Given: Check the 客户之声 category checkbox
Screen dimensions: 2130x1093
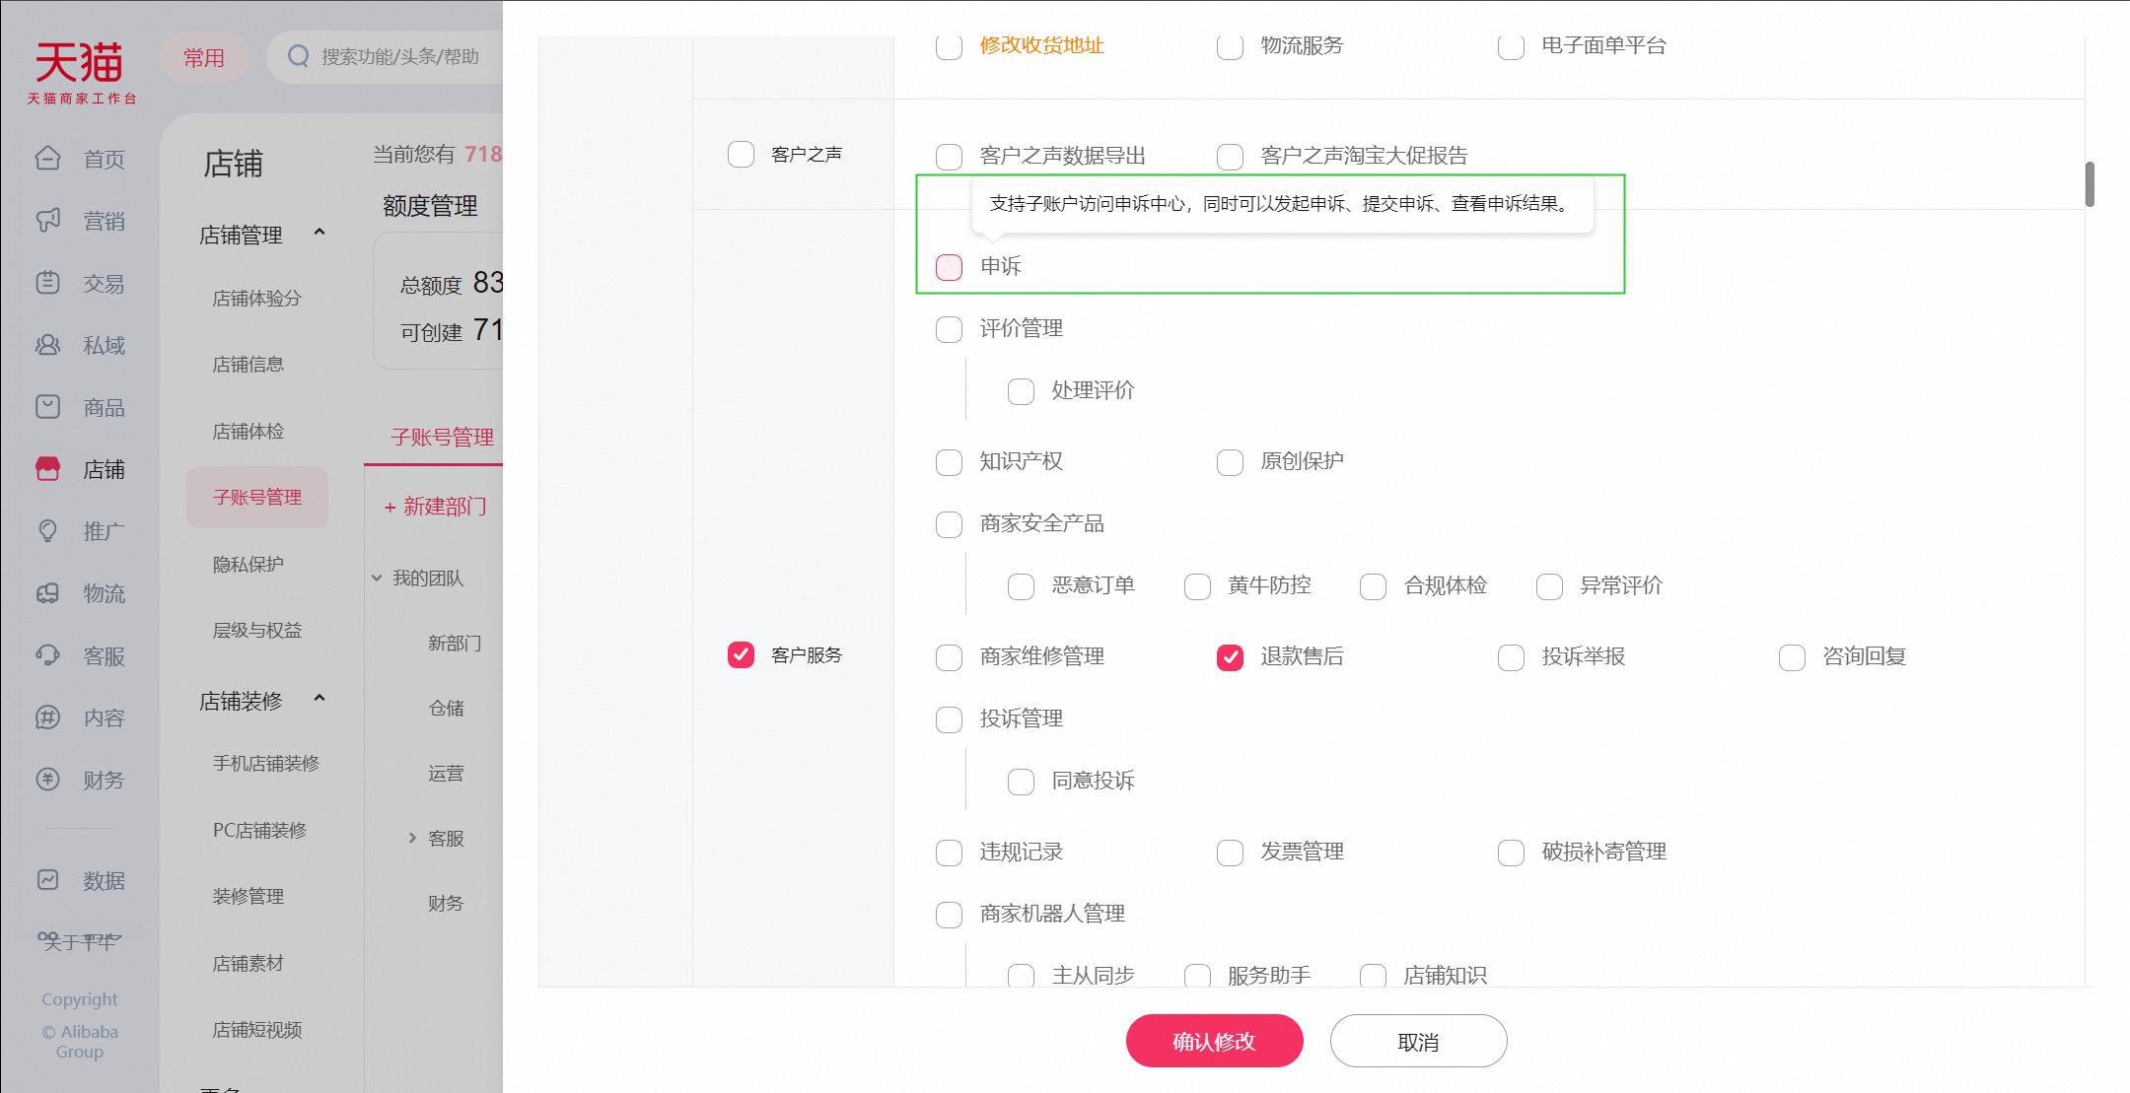Looking at the screenshot, I should coord(741,155).
